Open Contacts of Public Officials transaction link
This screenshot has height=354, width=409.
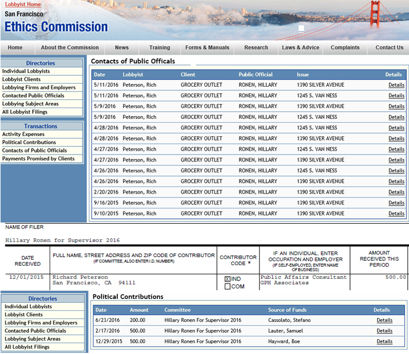34,151
